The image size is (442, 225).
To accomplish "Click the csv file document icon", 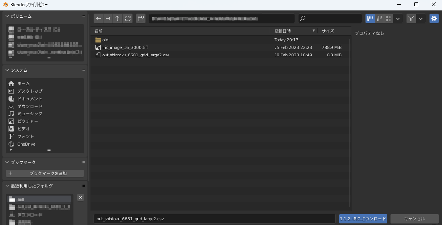I will 98,55.
